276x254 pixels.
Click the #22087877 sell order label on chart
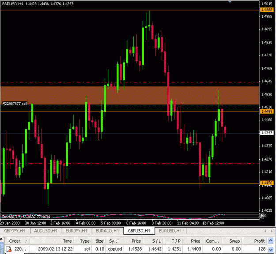pyautogui.click(x=15, y=103)
